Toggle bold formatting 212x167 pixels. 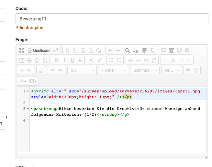57,60
